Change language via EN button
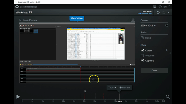The image size is (186, 104). (x=165, y=7)
